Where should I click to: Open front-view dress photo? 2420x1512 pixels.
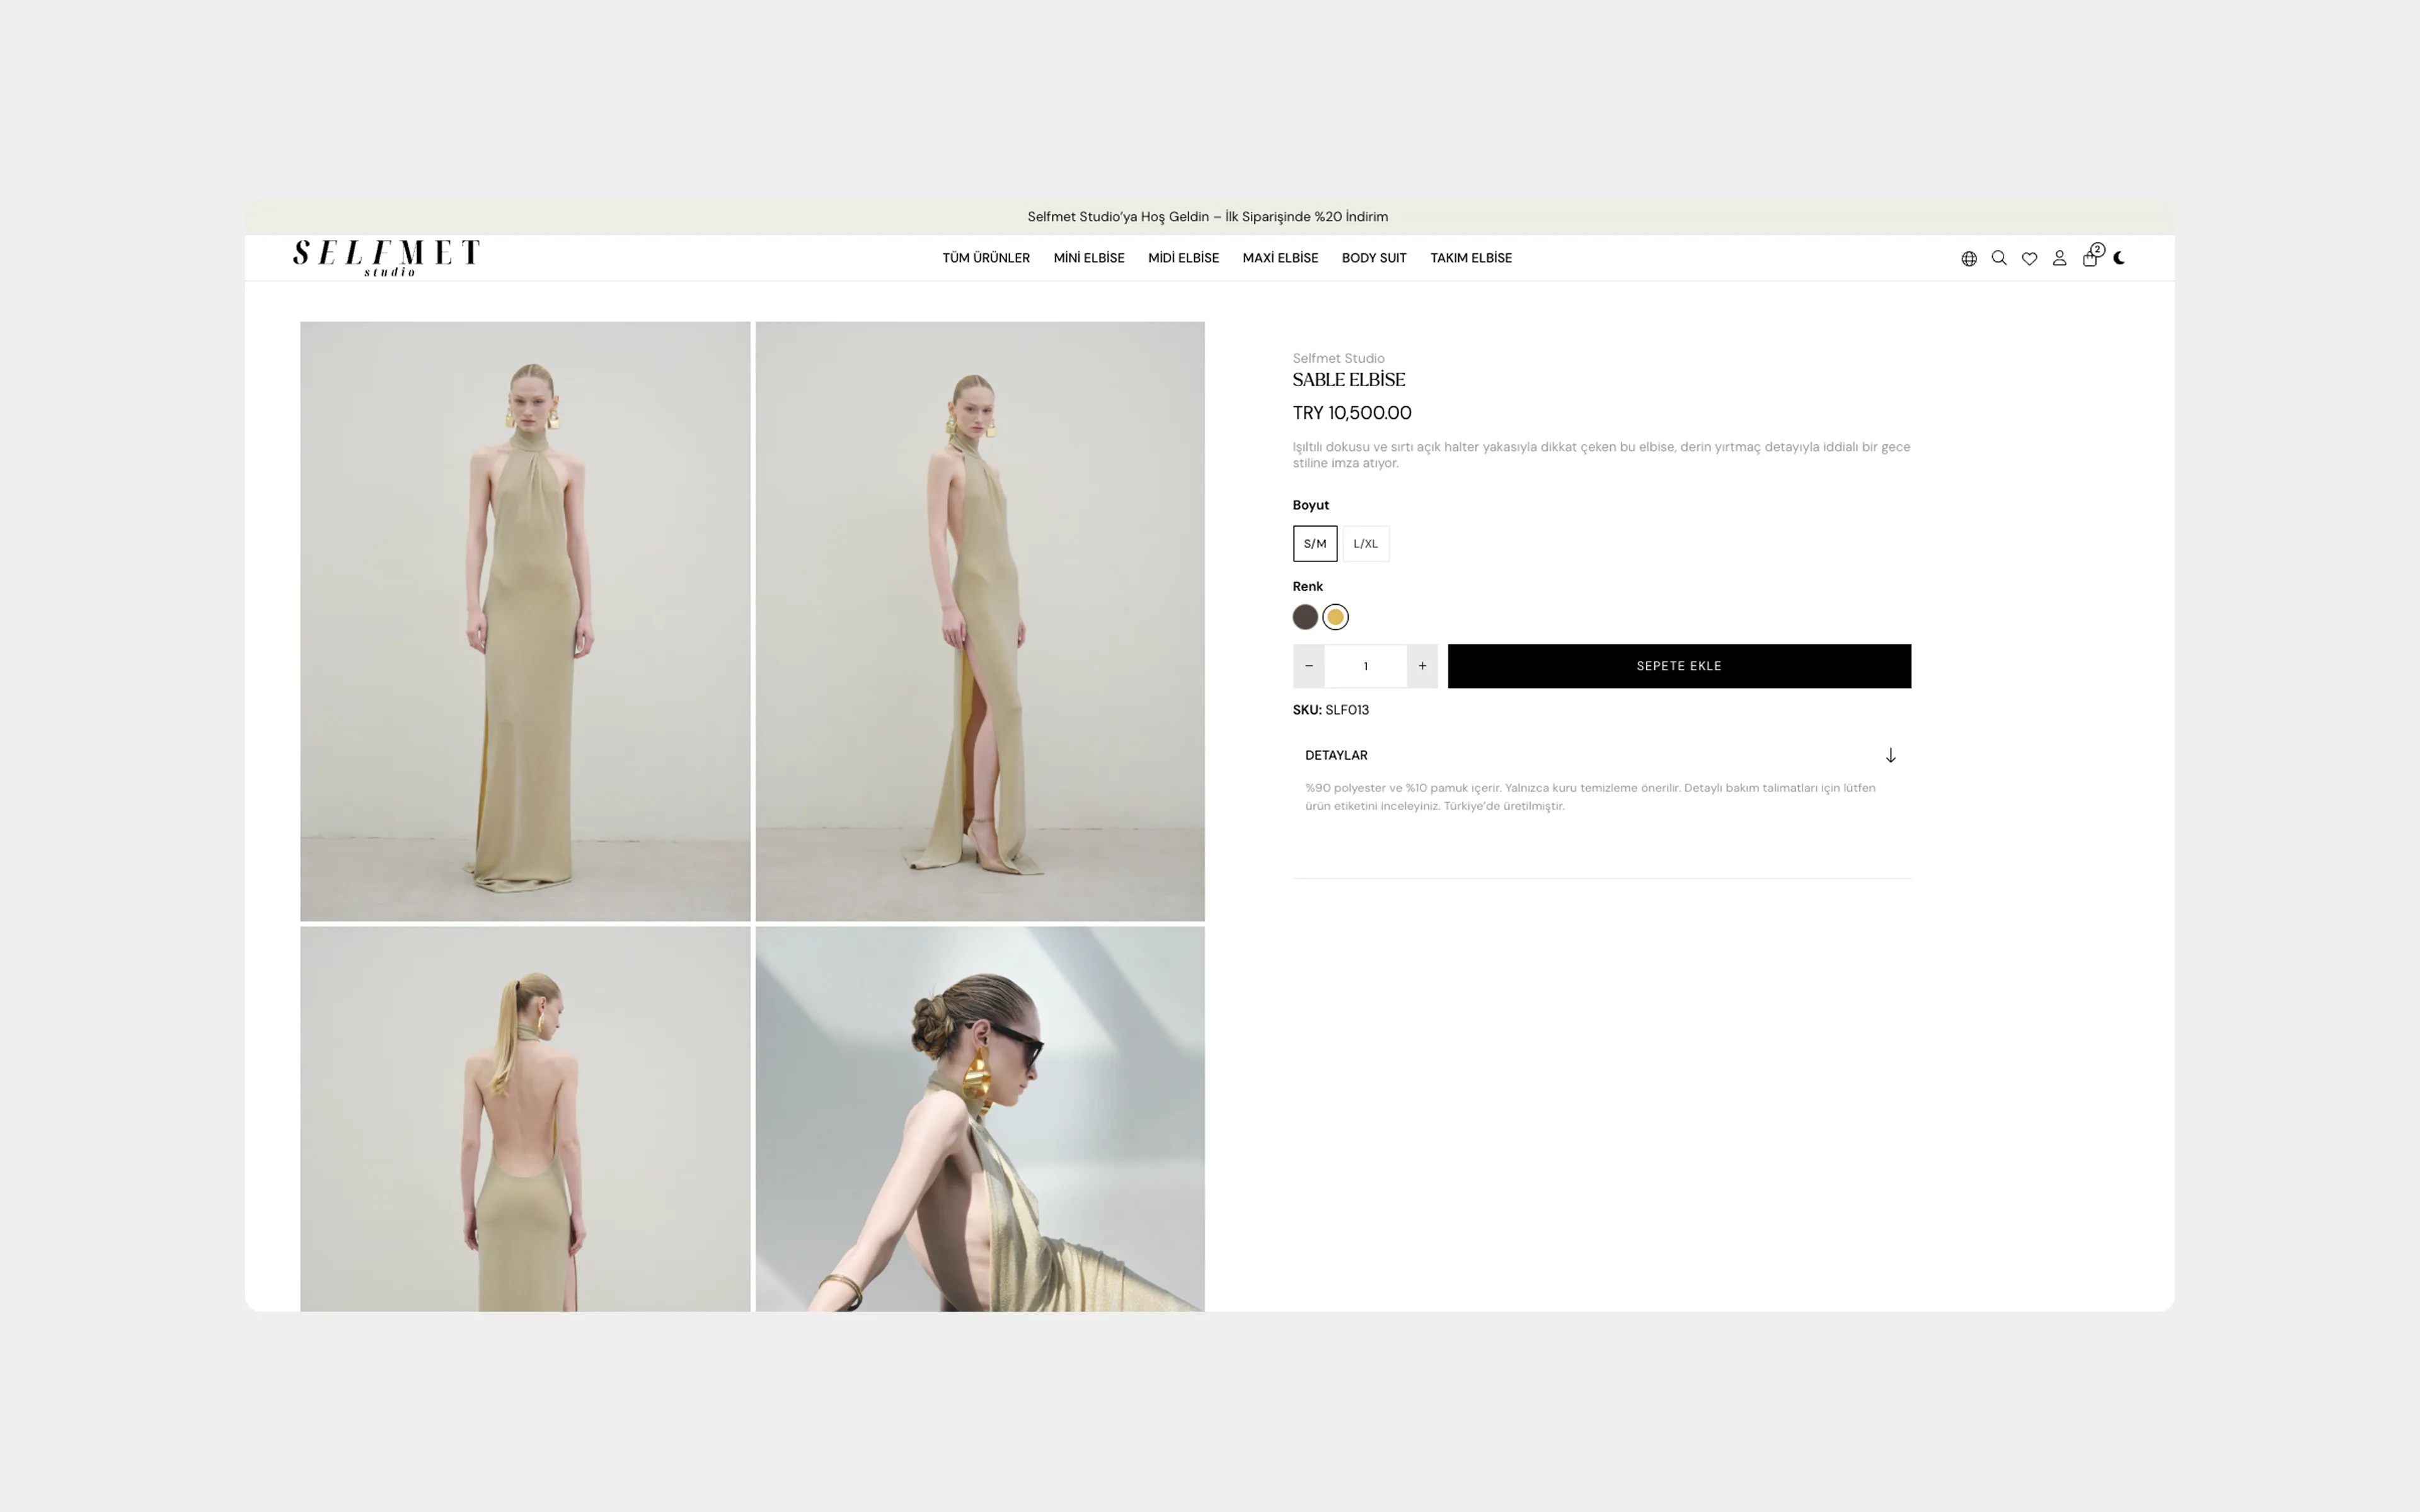pyautogui.click(x=525, y=621)
